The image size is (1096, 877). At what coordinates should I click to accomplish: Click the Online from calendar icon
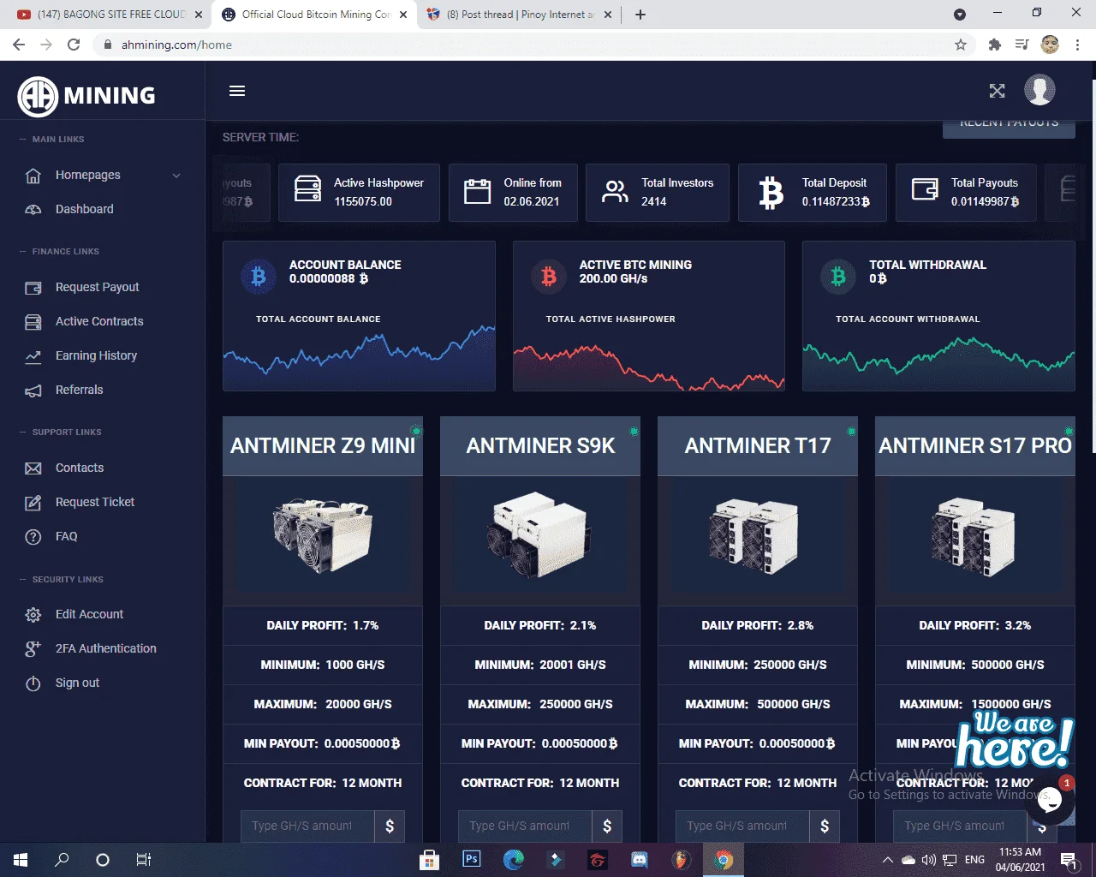477,190
